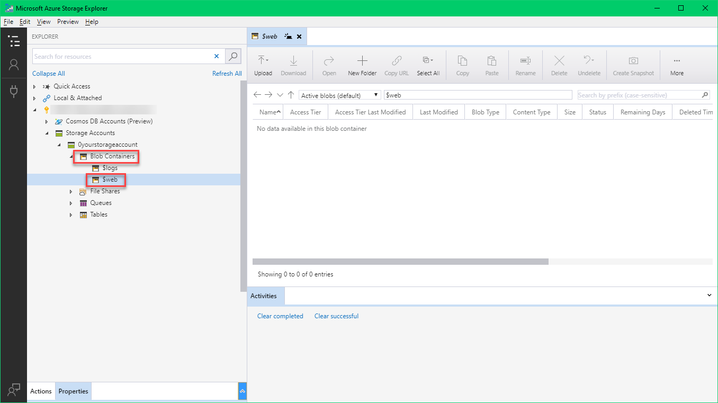Expand the File Shares node

coord(71,191)
